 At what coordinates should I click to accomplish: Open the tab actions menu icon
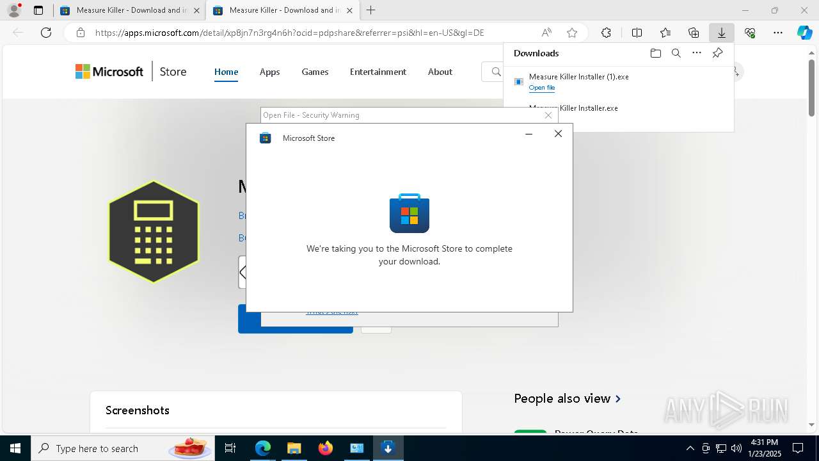coord(38,10)
